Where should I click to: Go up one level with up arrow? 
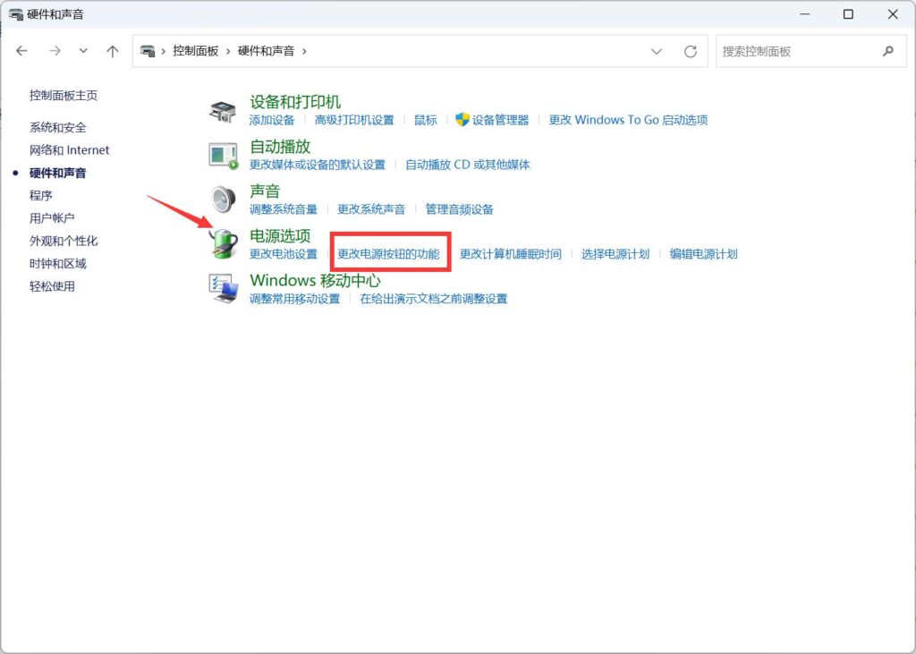113,52
